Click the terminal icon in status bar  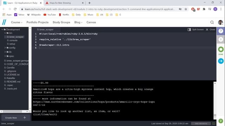coord(213,124)
